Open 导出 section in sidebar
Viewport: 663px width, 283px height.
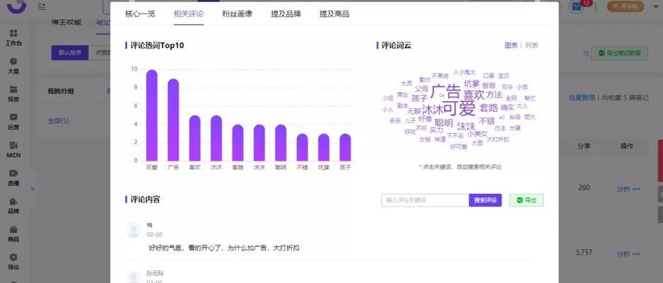pyautogui.click(x=13, y=261)
